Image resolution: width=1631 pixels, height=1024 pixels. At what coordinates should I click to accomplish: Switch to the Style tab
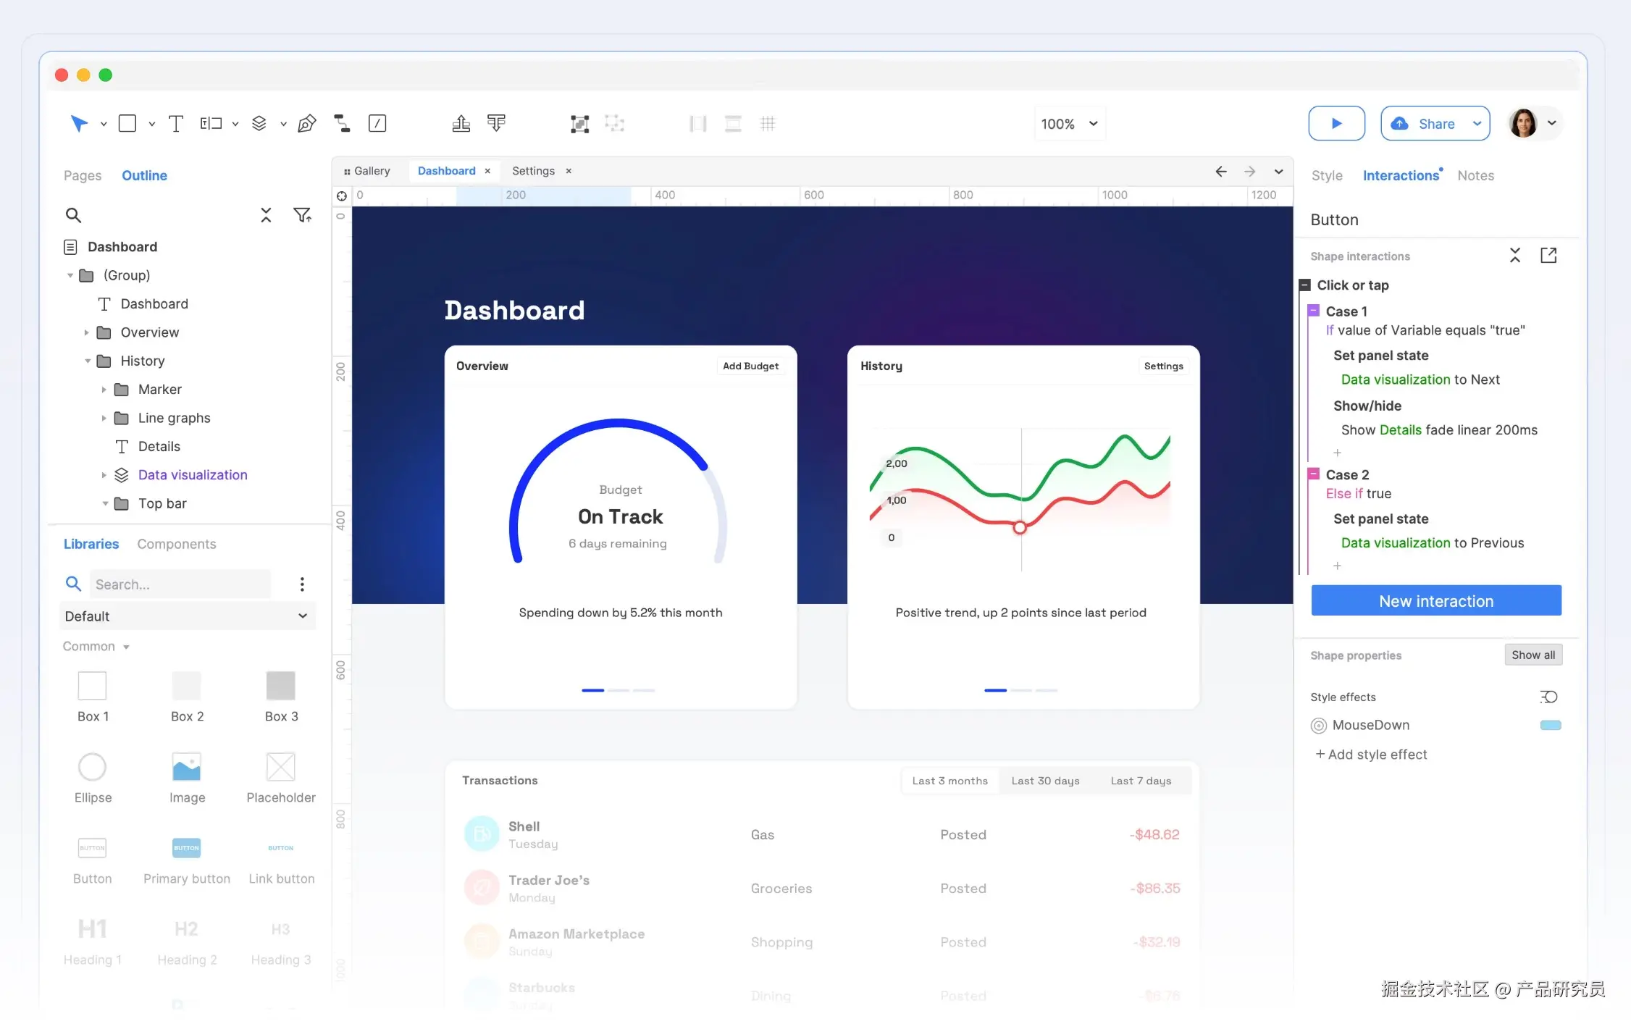click(x=1326, y=176)
